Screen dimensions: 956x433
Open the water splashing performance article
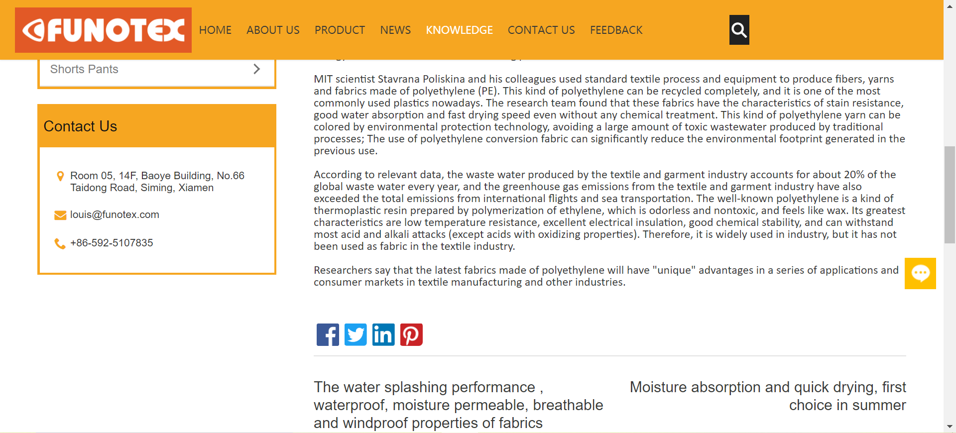pyautogui.click(x=459, y=405)
